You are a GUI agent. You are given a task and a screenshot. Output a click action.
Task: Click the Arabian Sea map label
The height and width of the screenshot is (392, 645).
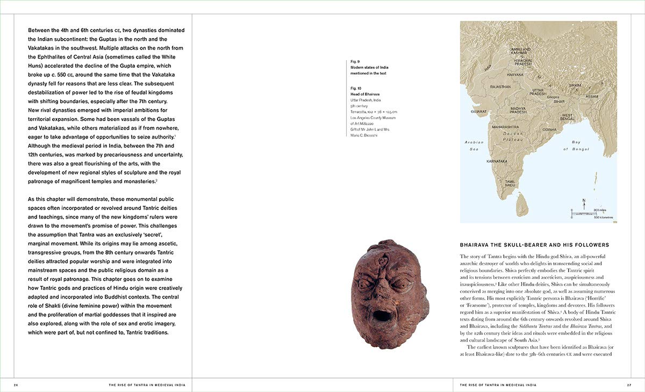click(x=474, y=146)
